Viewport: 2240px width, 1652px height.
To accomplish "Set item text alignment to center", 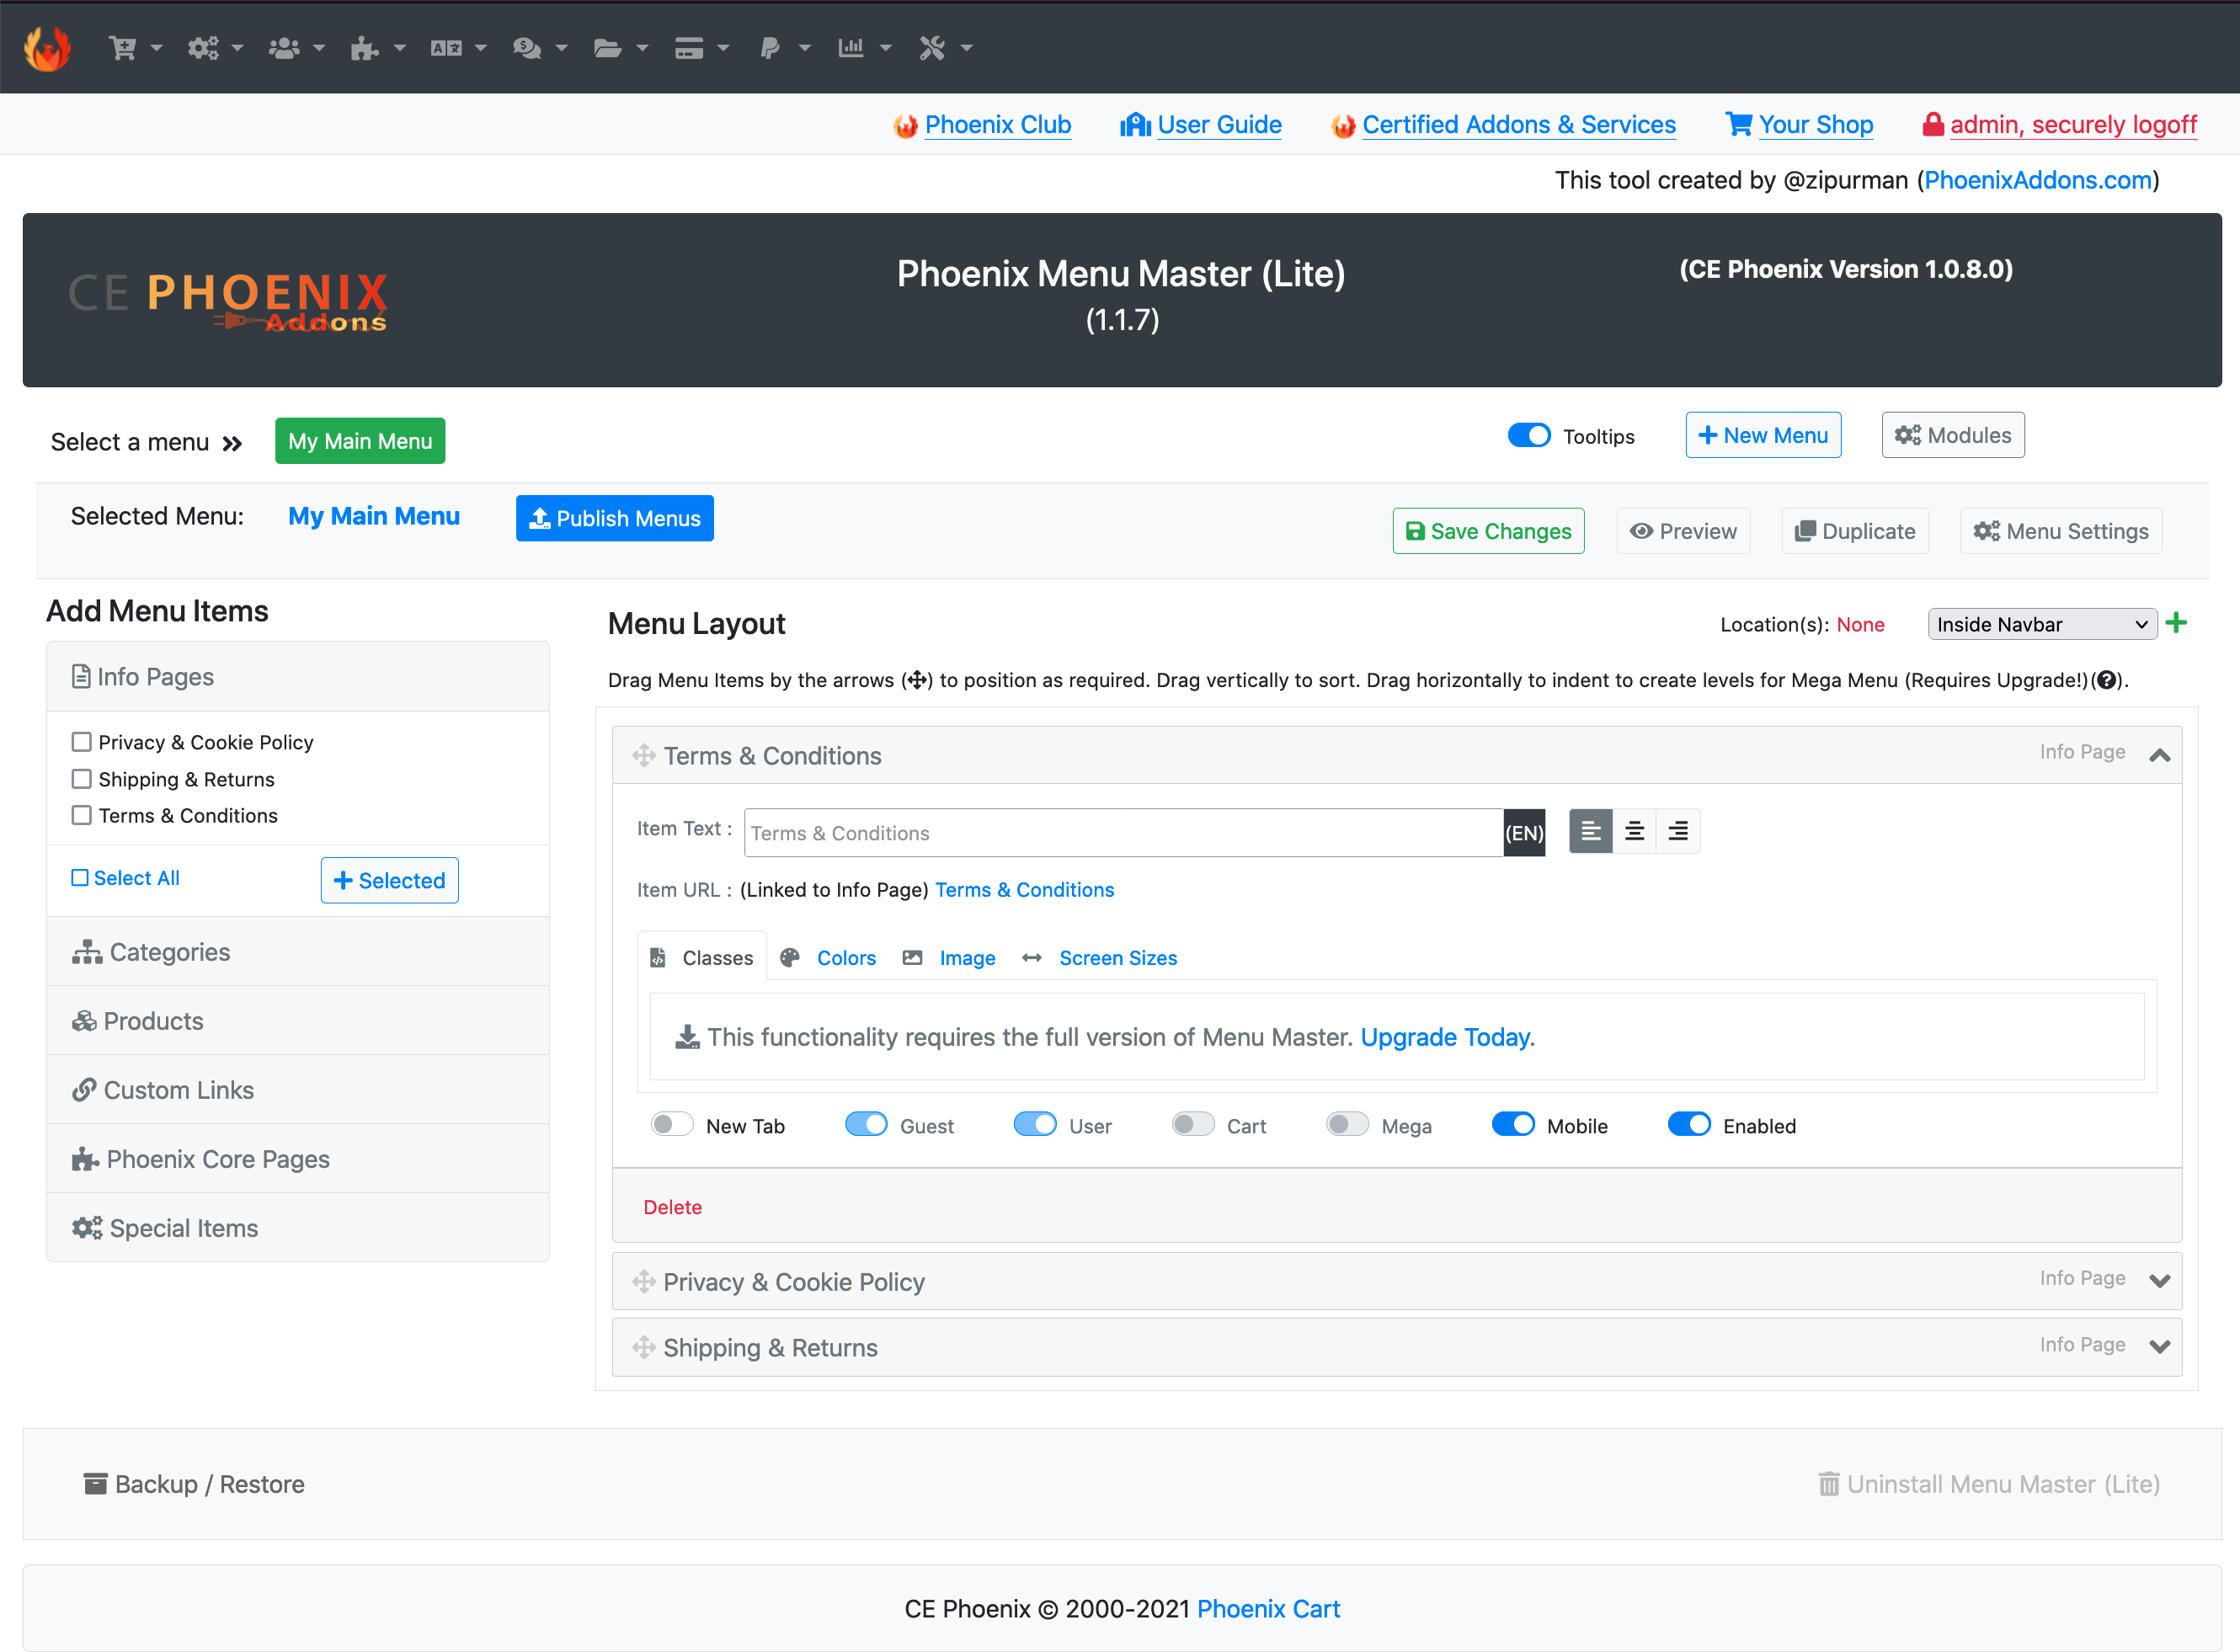I will coord(1634,831).
